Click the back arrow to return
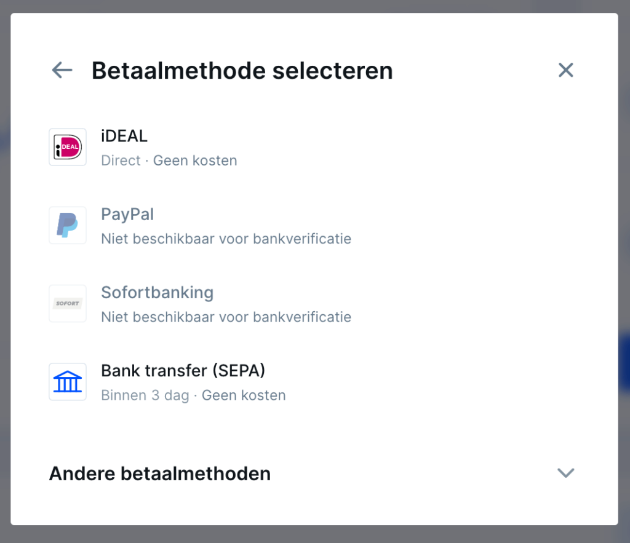Viewport: 630px width, 543px height. coord(61,70)
